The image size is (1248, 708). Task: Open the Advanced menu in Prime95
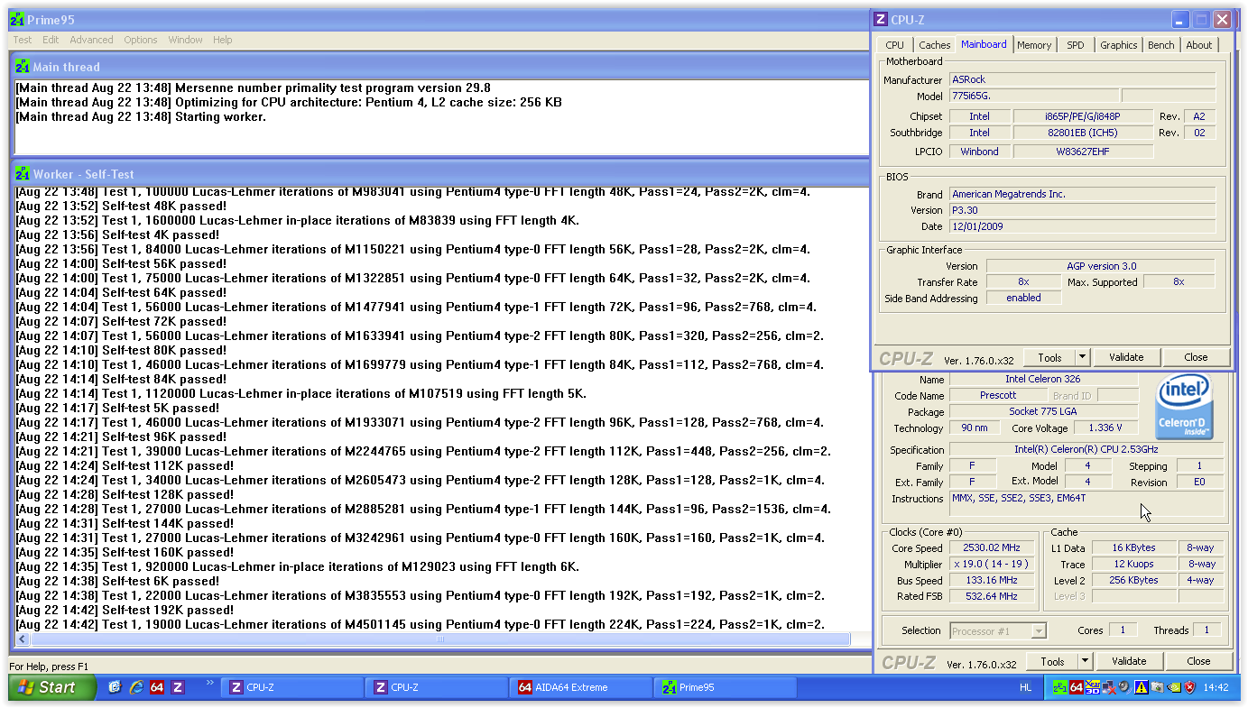click(91, 40)
